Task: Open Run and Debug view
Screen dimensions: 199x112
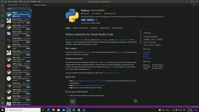Action: click(2, 21)
